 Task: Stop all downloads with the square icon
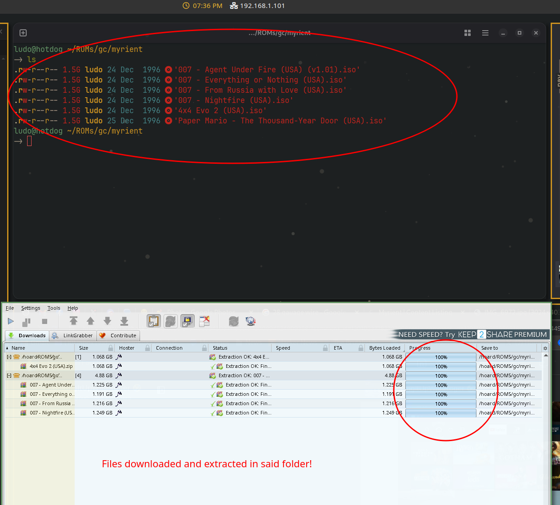pos(44,321)
